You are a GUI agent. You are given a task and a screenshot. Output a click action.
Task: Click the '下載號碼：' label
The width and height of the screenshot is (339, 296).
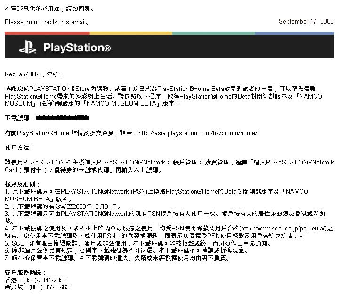pos(19,118)
